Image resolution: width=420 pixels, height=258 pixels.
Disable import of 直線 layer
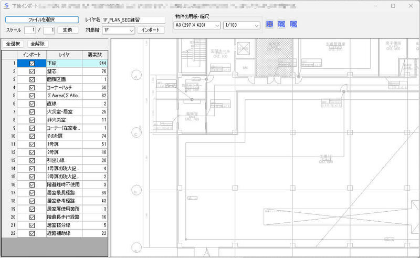(x=32, y=104)
